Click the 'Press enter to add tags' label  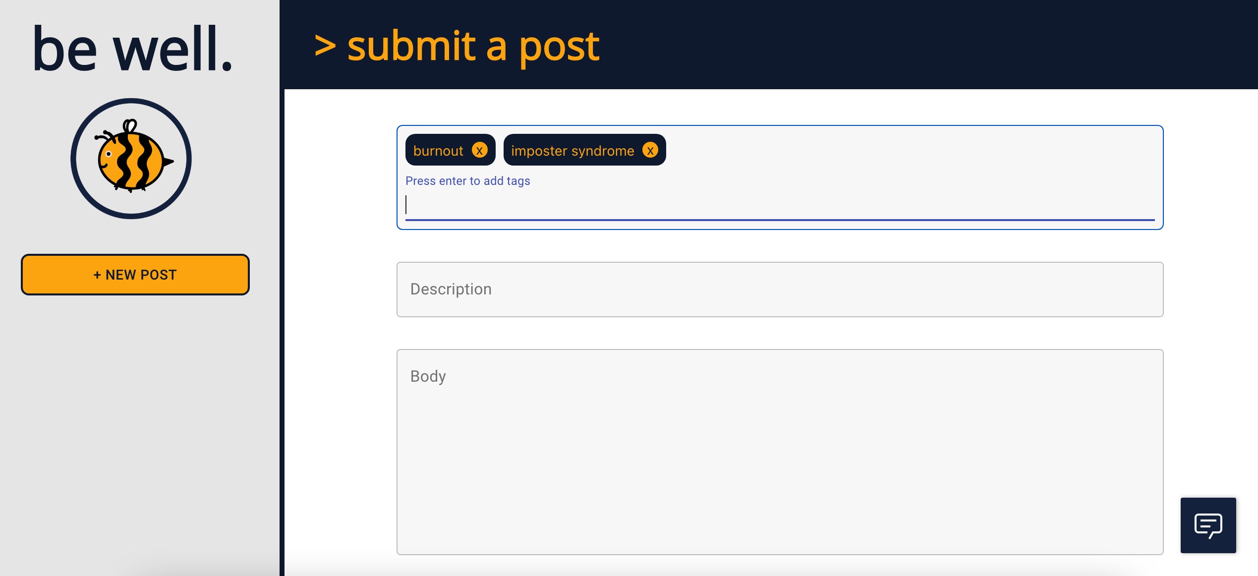[467, 181]
